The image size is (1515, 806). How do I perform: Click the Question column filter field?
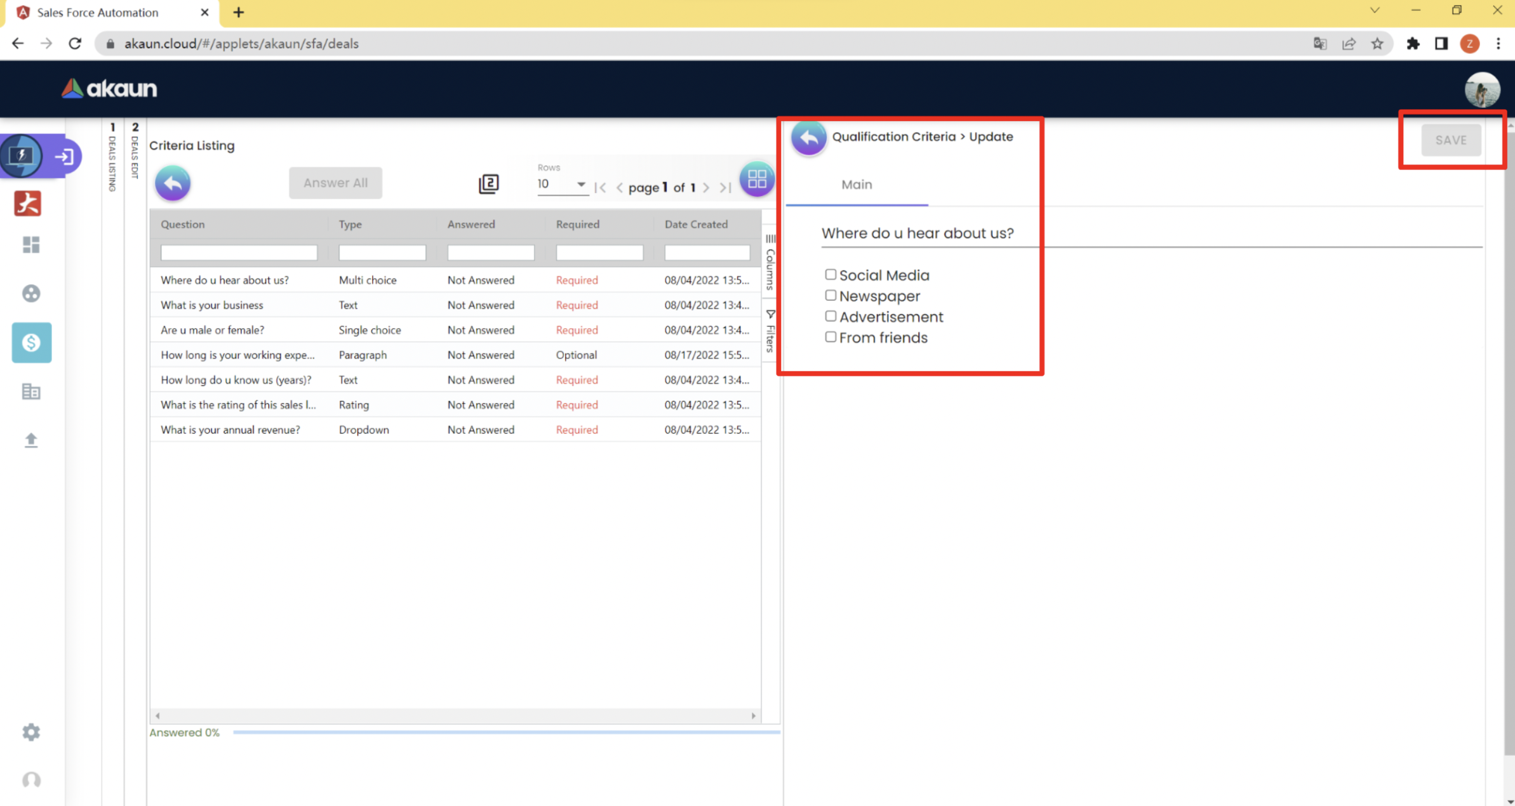239,253
